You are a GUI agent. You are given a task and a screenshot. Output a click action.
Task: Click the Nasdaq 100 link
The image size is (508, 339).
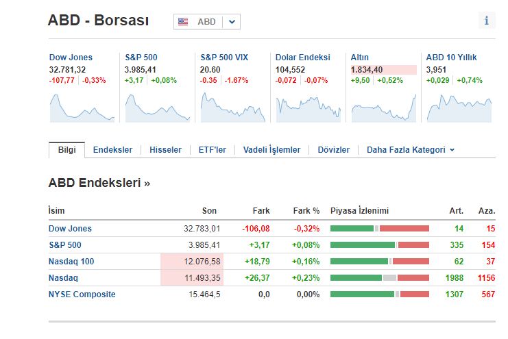[71, 262]
